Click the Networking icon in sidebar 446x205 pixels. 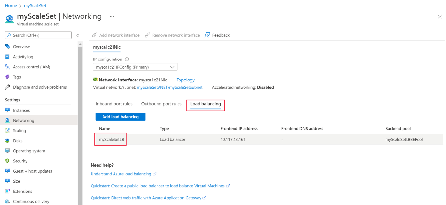pyautogui.click(x=7, y=120)
